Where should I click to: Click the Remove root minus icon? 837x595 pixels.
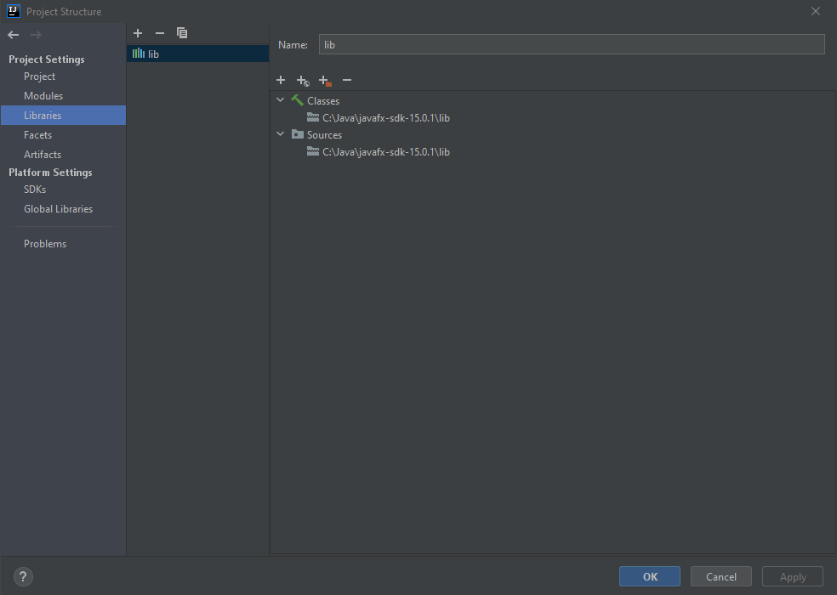[346, 80]
